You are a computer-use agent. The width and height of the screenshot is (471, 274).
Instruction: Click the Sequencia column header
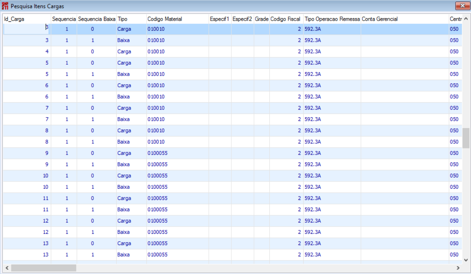[x=64, y=19]
